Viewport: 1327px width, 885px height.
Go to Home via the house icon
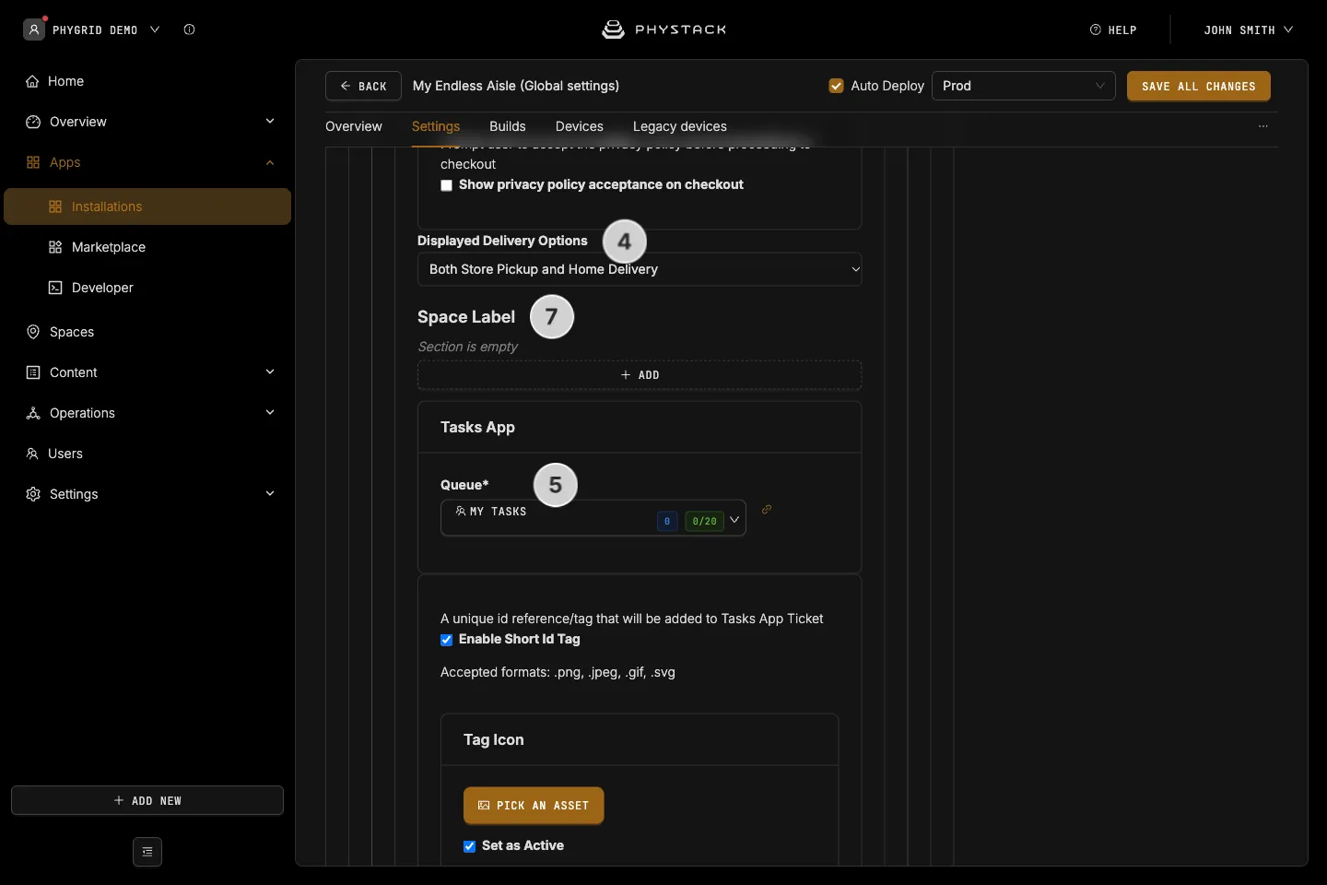[x=32, y=81]
